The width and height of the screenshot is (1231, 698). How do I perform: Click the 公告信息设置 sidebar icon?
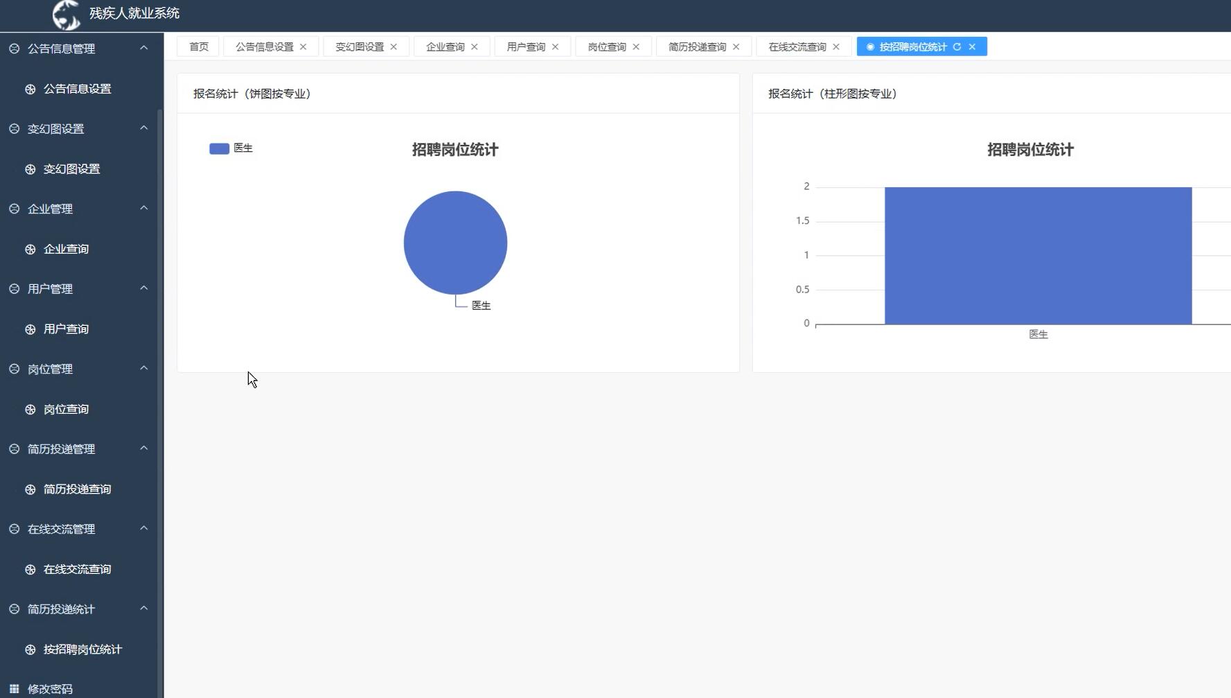coord(30,89)
